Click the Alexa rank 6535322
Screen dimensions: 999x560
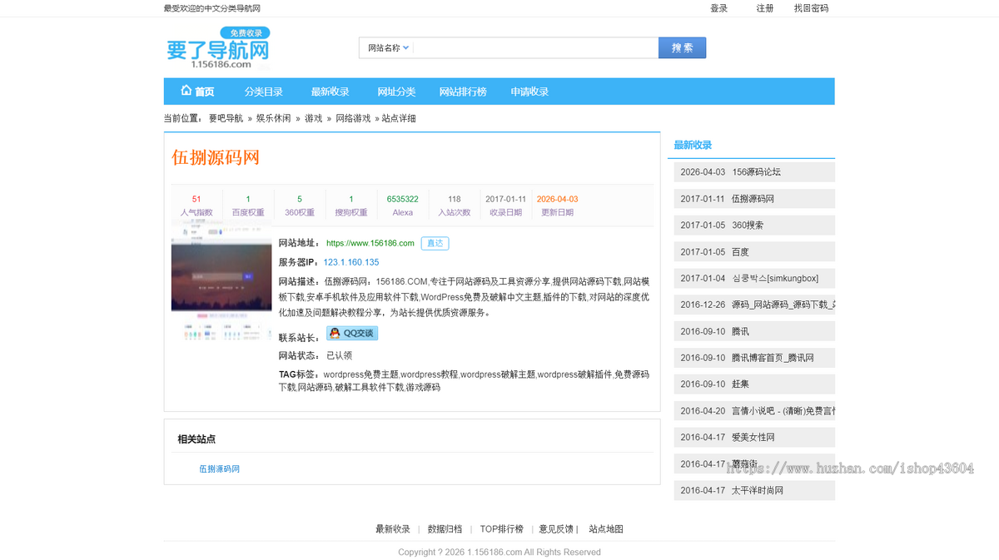403,199
